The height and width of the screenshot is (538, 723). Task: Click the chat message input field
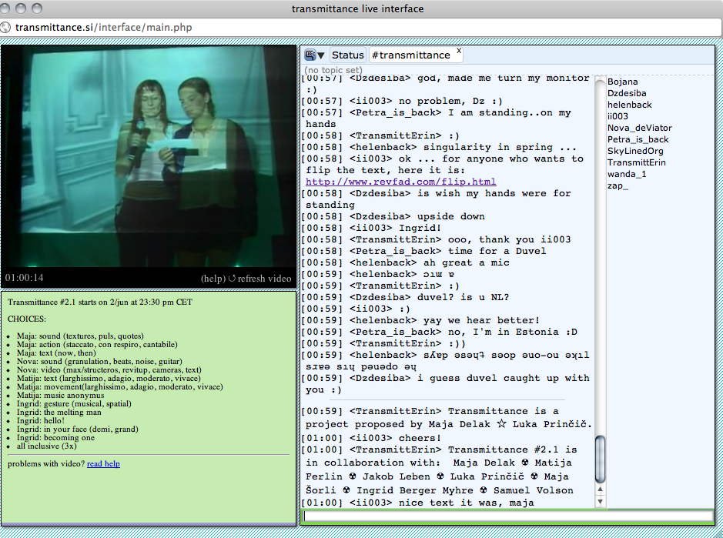(507, 516)
